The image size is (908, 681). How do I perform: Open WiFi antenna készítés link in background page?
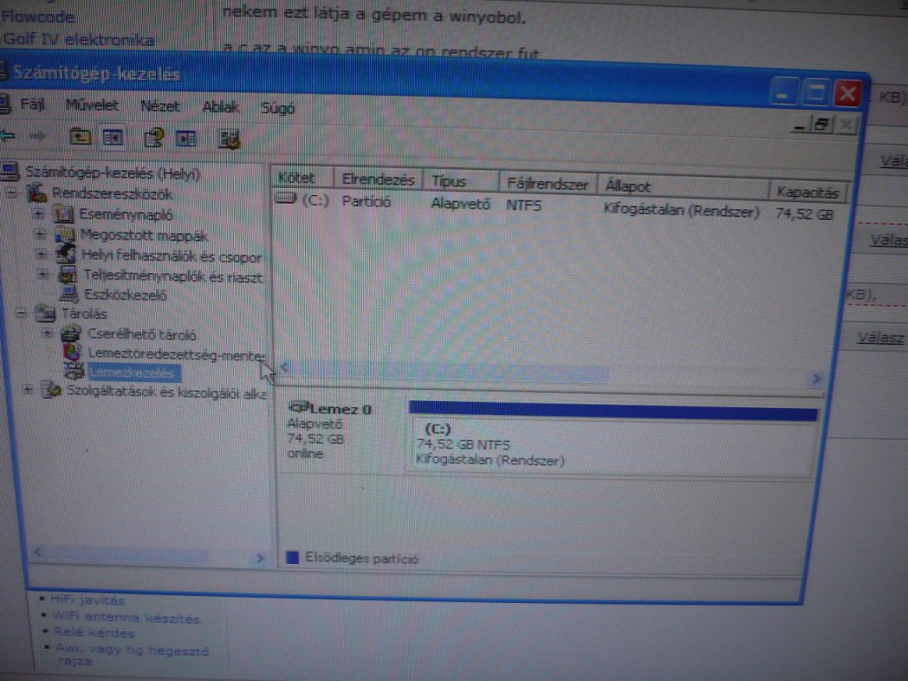point(126,618)
